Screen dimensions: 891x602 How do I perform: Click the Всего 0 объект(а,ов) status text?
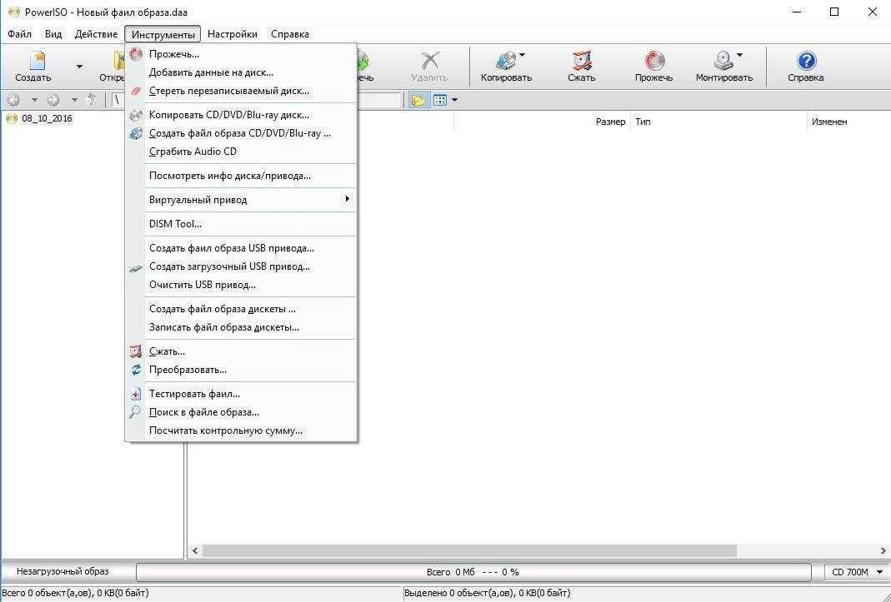(75, 594)
